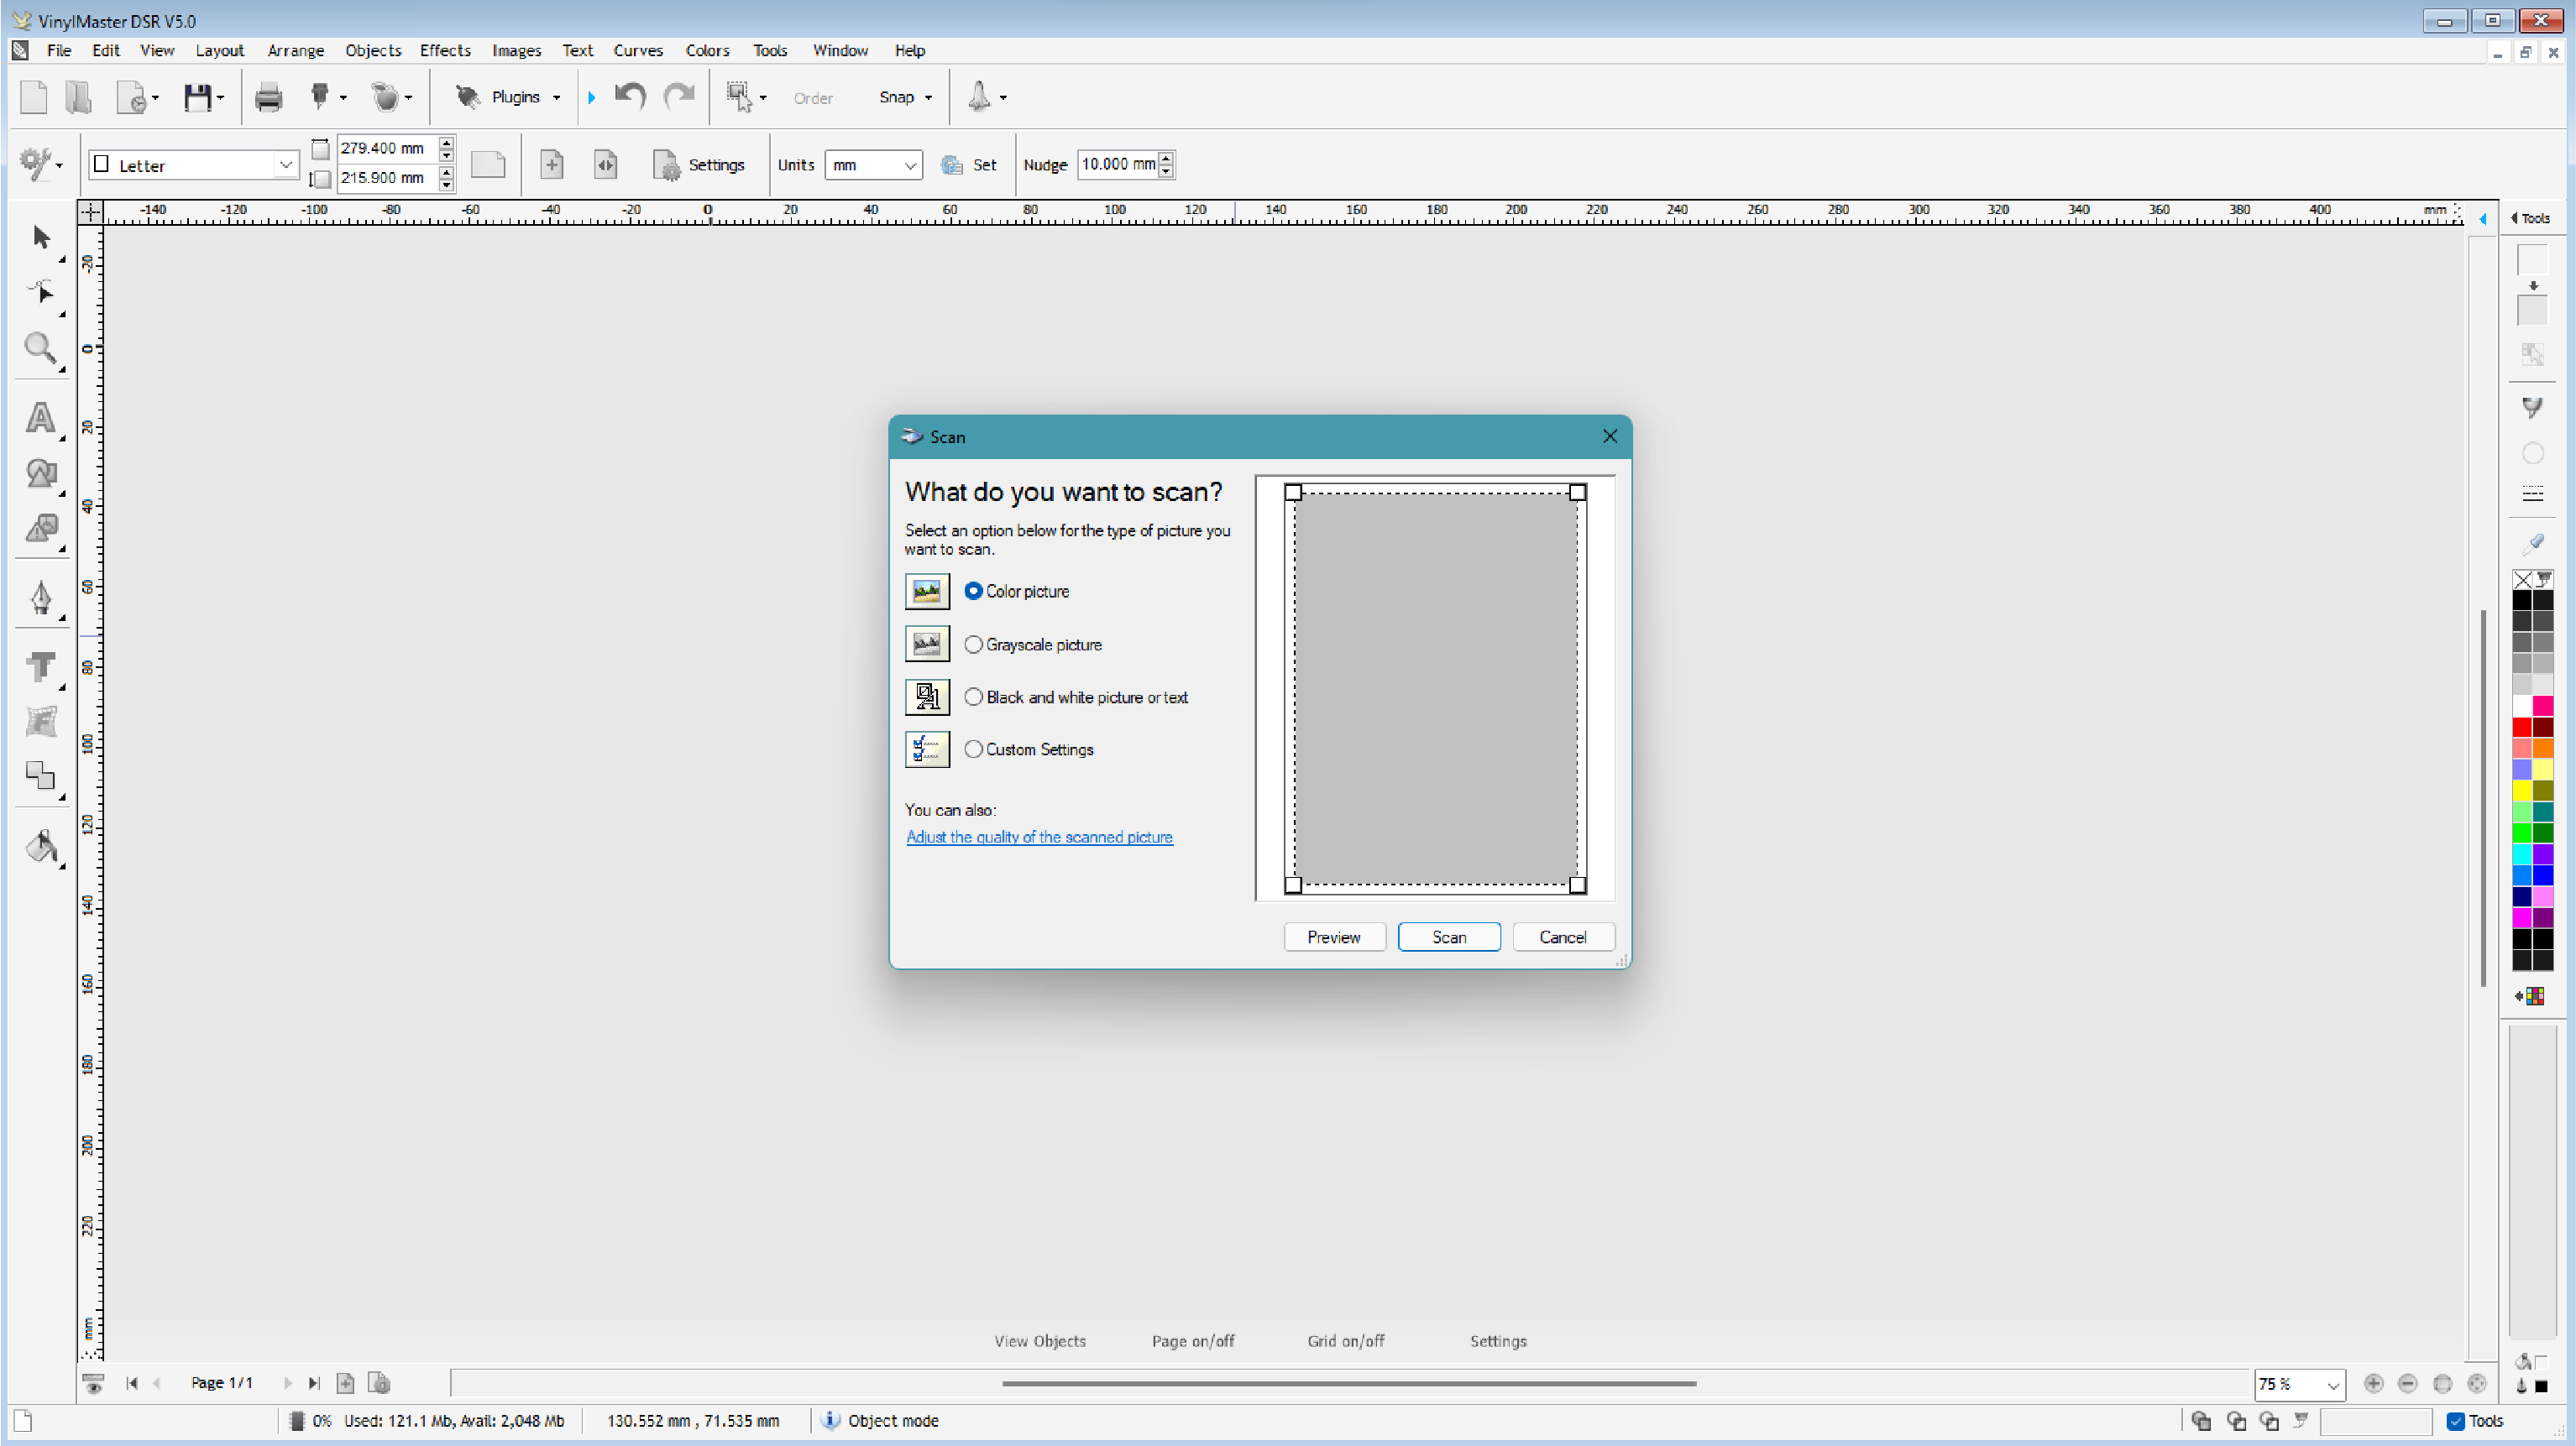Click the Redo arrow

point(680,97)
